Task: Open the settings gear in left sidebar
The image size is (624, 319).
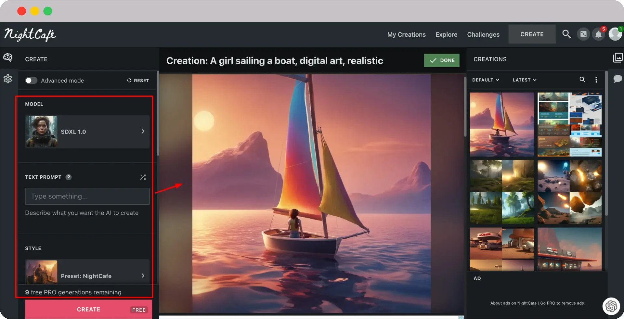Action: pos(8,79)
